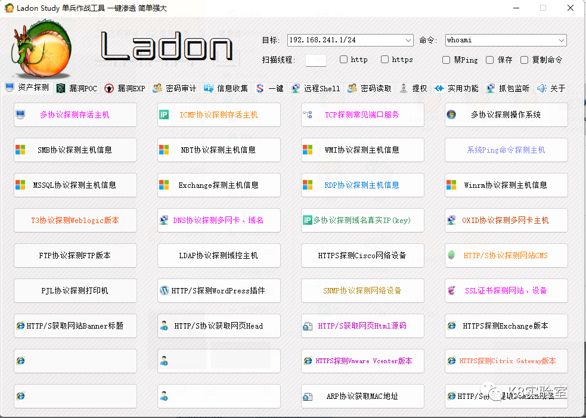The height and width of the screenshot is (418, 586).
Task: Switch to the 一键 tab
Action: point(270,88)
